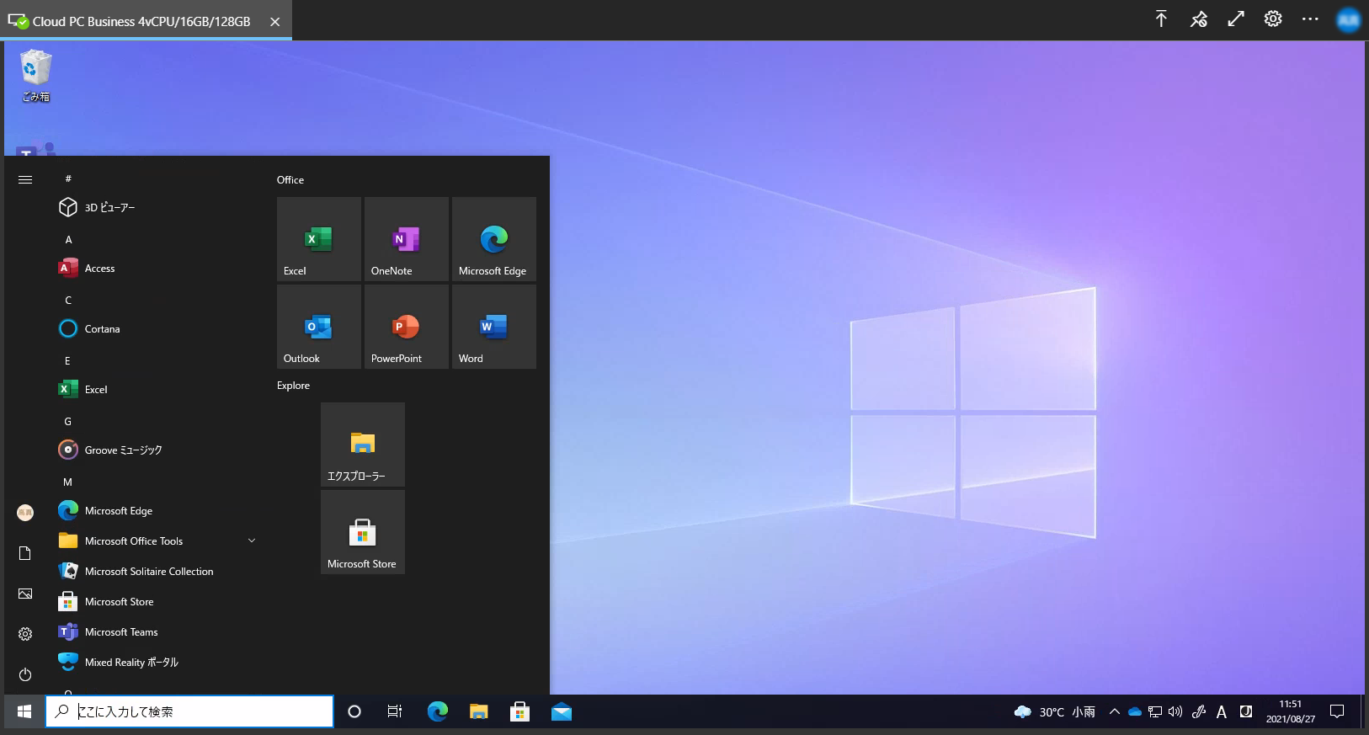Open the more options ellipsis in top bar
Image resolution: width=1369 pixels, height=735 pixels.
coord(1310,19)
